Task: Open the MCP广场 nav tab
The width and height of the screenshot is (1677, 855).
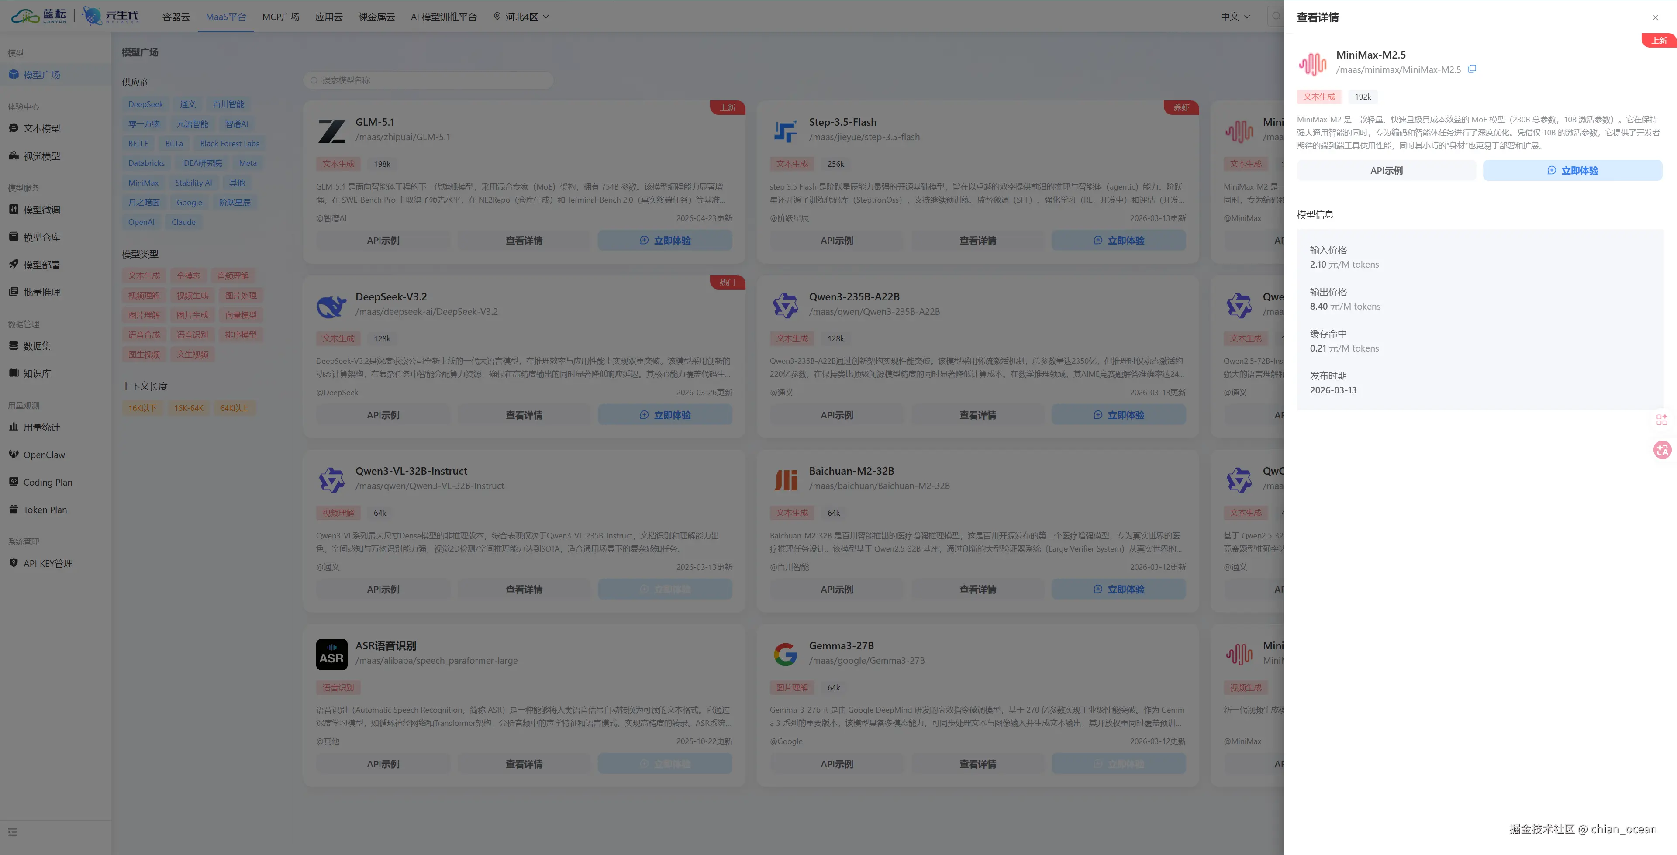Action: [280, 17]
